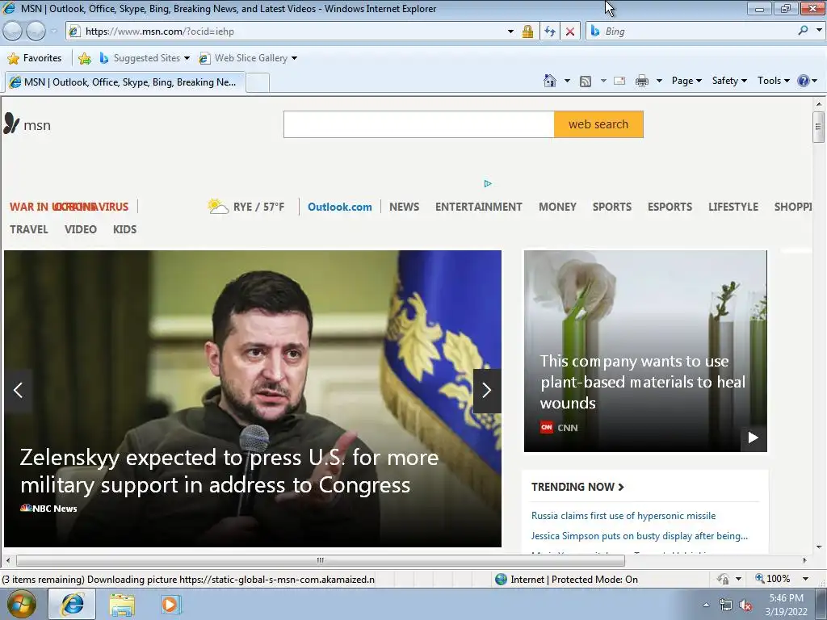The image size is (827, 620).
Task: Click the orange web search button
Action: pyautogui.click(x=598, y=124)
